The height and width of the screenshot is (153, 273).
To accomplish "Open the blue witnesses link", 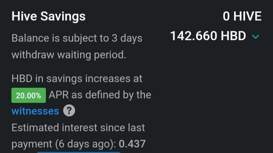I will [x=35, y=111].
